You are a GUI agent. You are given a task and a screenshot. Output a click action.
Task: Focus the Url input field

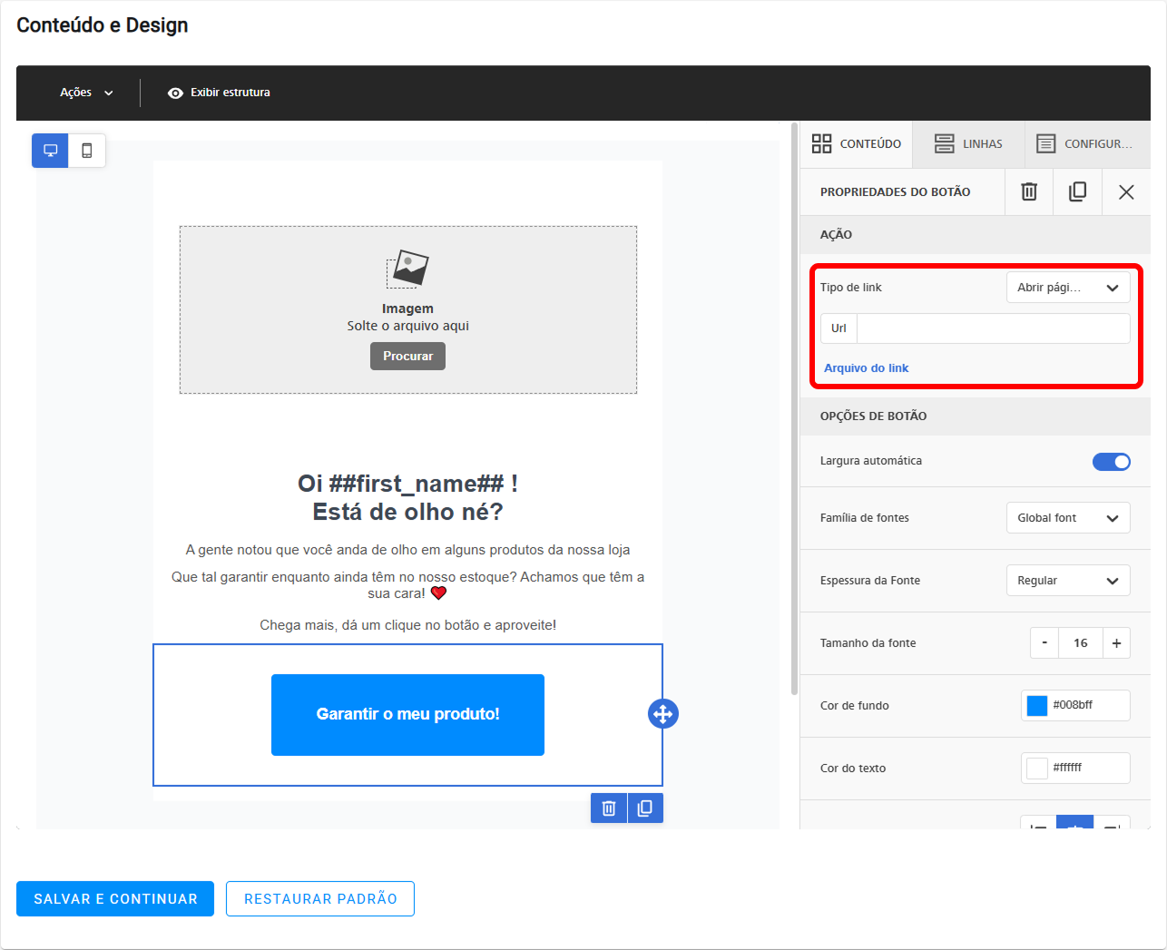[994, 328]
